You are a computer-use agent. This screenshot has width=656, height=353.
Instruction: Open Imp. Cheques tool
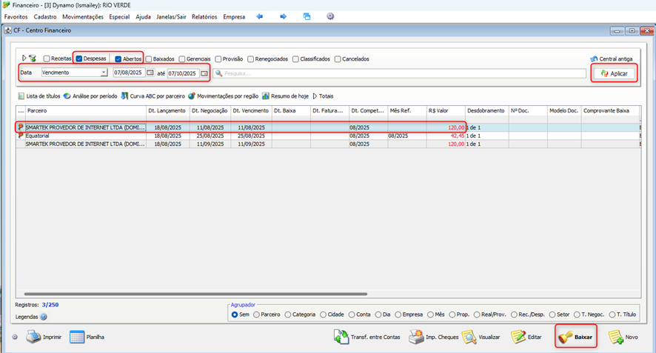pos(417,337)
